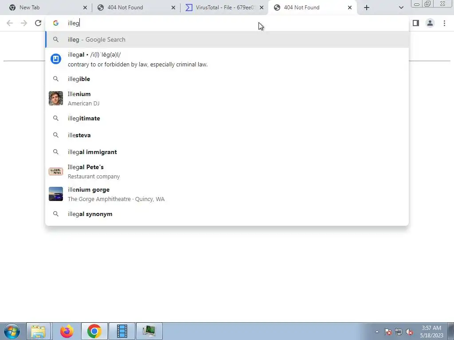Choose the 'illegal synonym' suggestion
The width and height of the screenshot is (454, 340).
pos(227,214)
